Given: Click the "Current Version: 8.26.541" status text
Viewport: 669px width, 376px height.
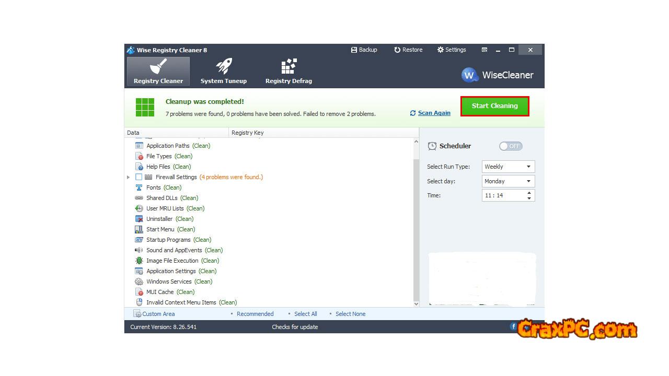Looking at the screenshot, I should point(164,327).
